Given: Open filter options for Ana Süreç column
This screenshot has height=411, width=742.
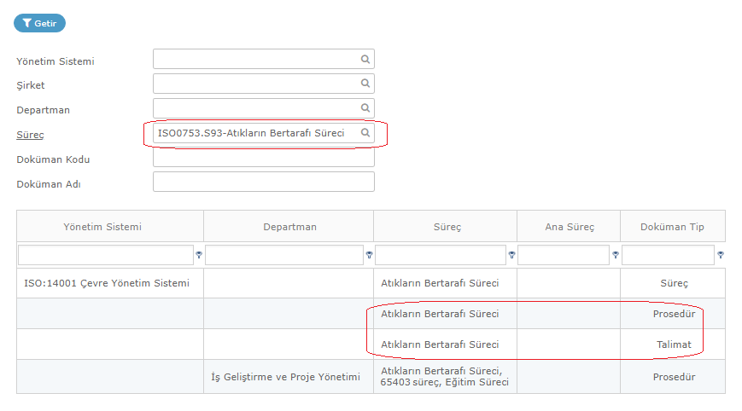Looking at the screenshot, I should (615, 255).
